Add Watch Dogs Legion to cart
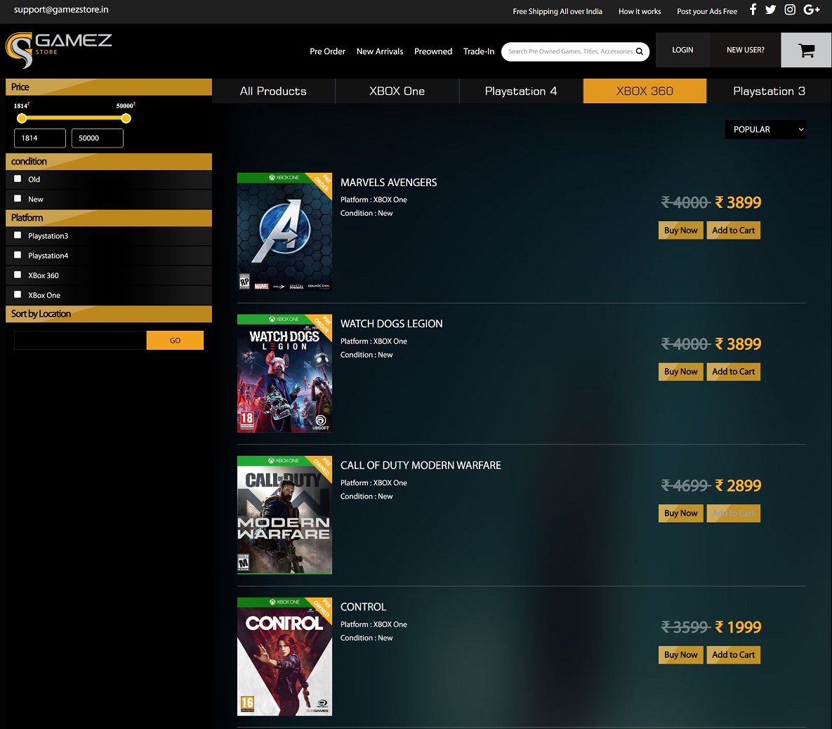The height and width of the screenshot is (729, 832). point(733,372)
